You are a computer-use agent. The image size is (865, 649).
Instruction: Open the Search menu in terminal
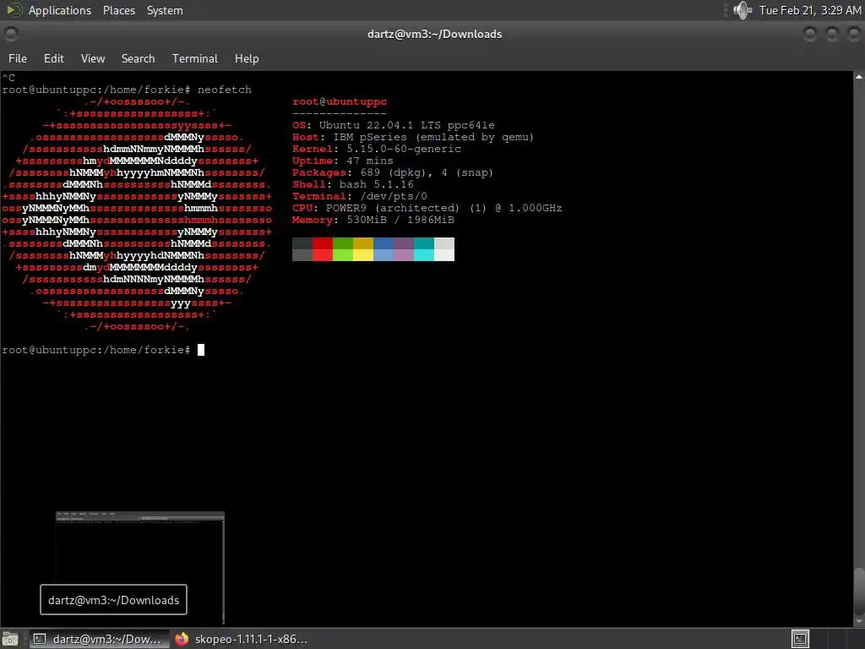138,58
